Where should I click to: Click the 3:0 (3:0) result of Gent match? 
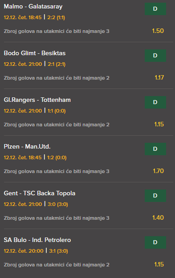[x=58, y=204]
